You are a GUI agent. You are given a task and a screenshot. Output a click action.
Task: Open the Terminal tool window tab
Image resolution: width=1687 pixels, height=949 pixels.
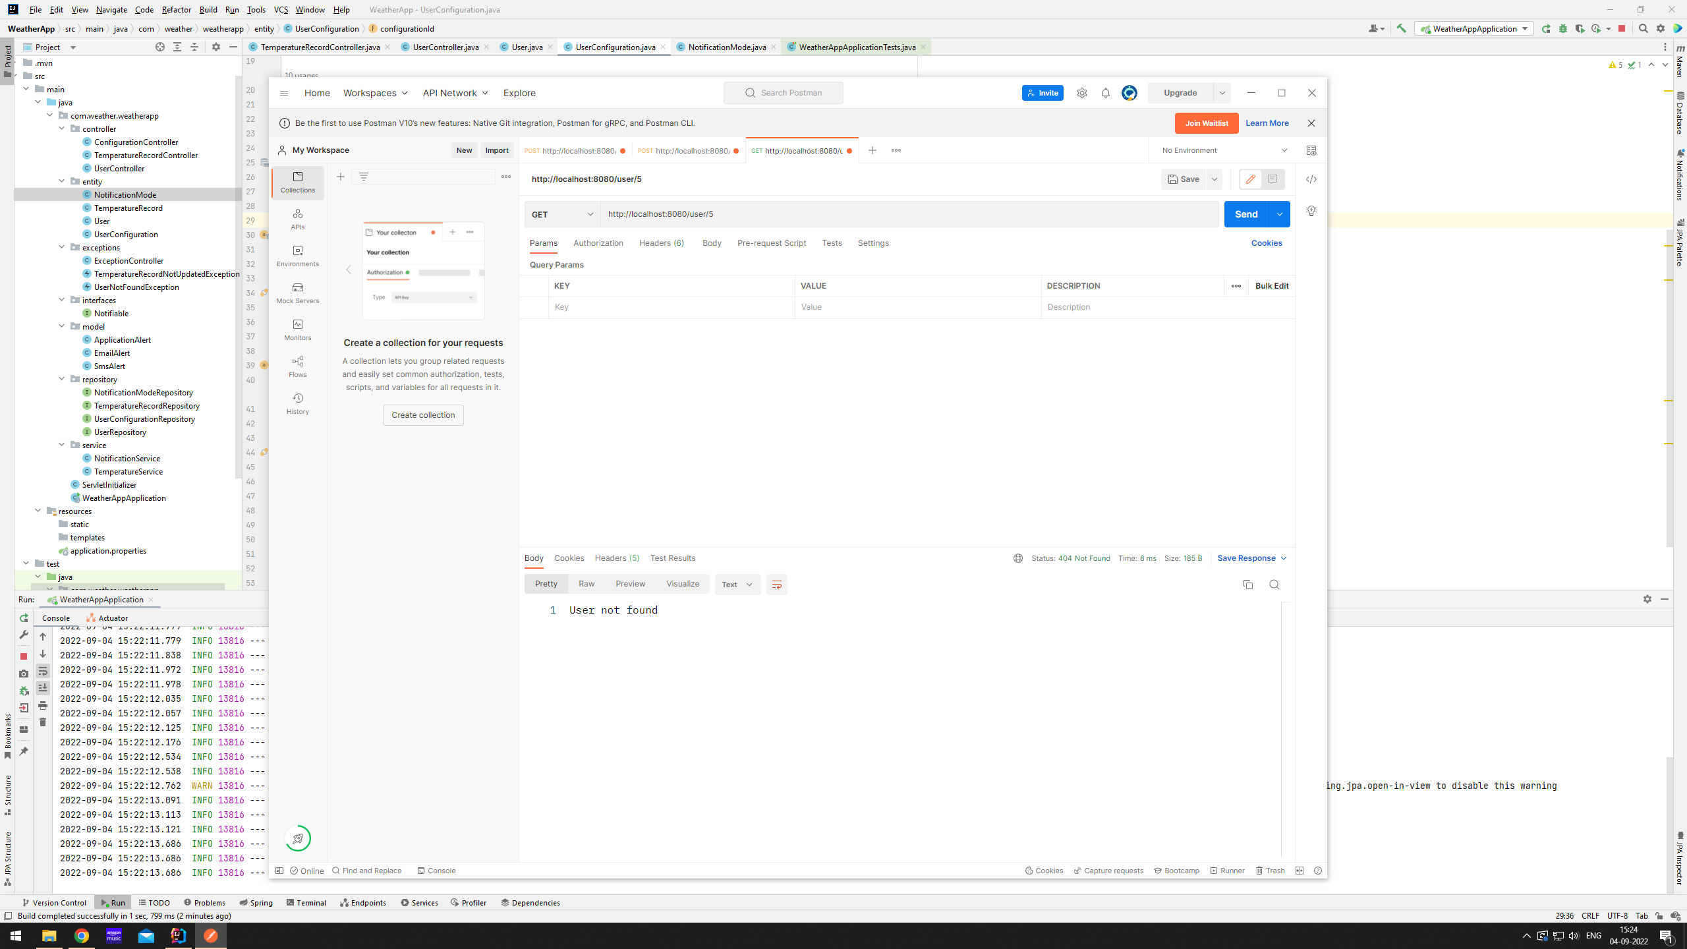(306, 903)
